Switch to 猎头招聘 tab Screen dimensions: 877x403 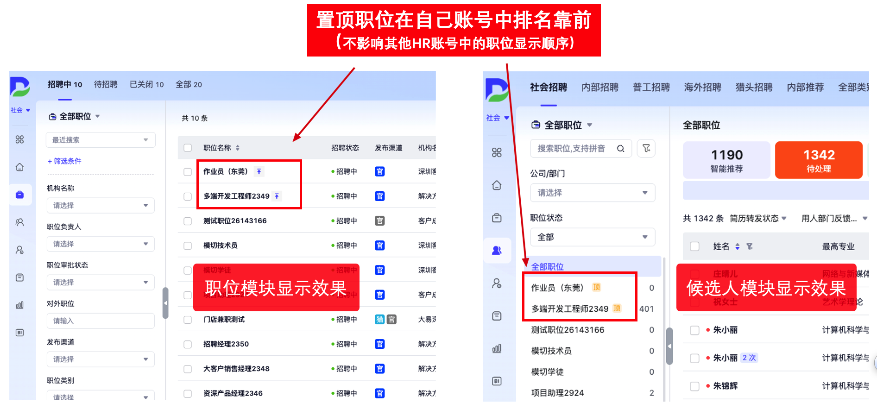click(x=754, y=87)
